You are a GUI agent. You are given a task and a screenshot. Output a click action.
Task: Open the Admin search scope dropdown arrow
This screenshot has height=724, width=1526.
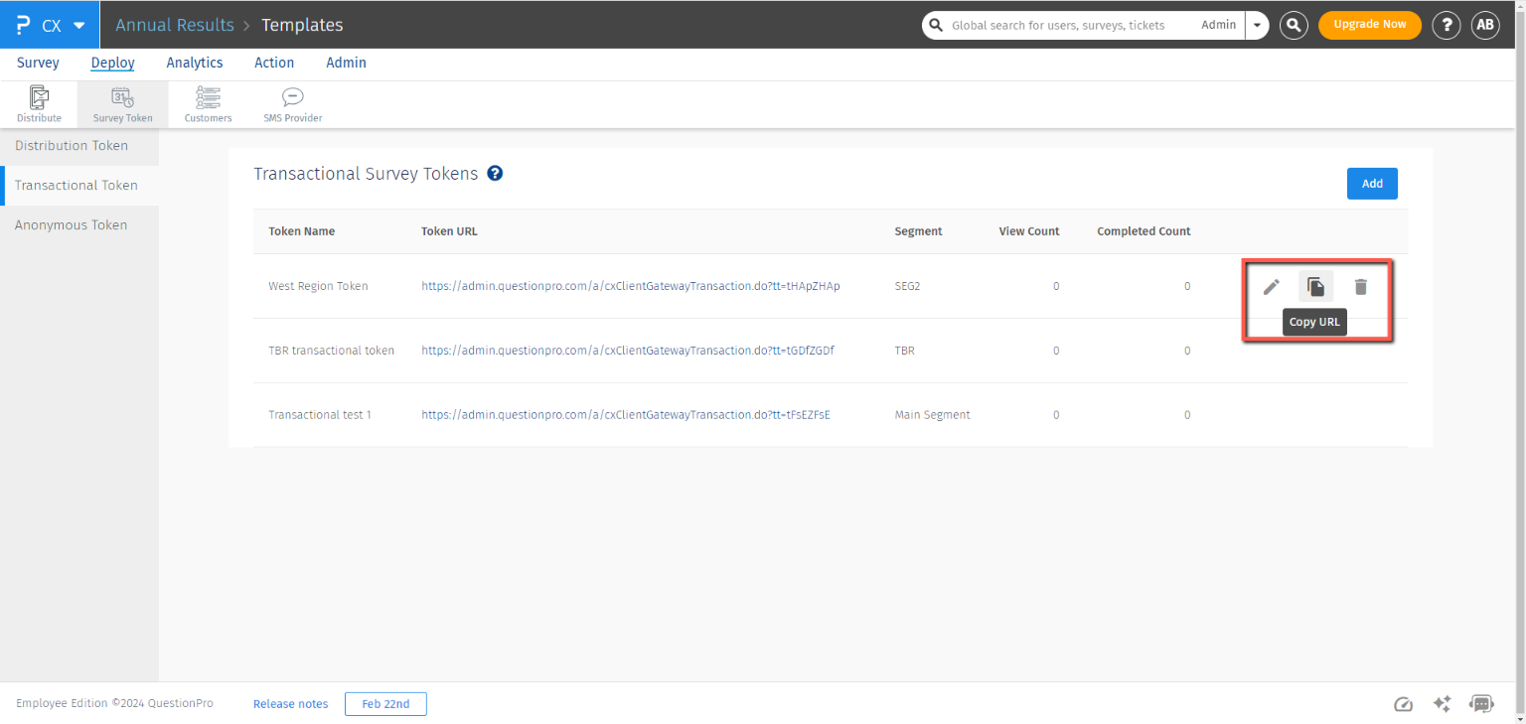pyautogui.click(x=1258, y=25)
